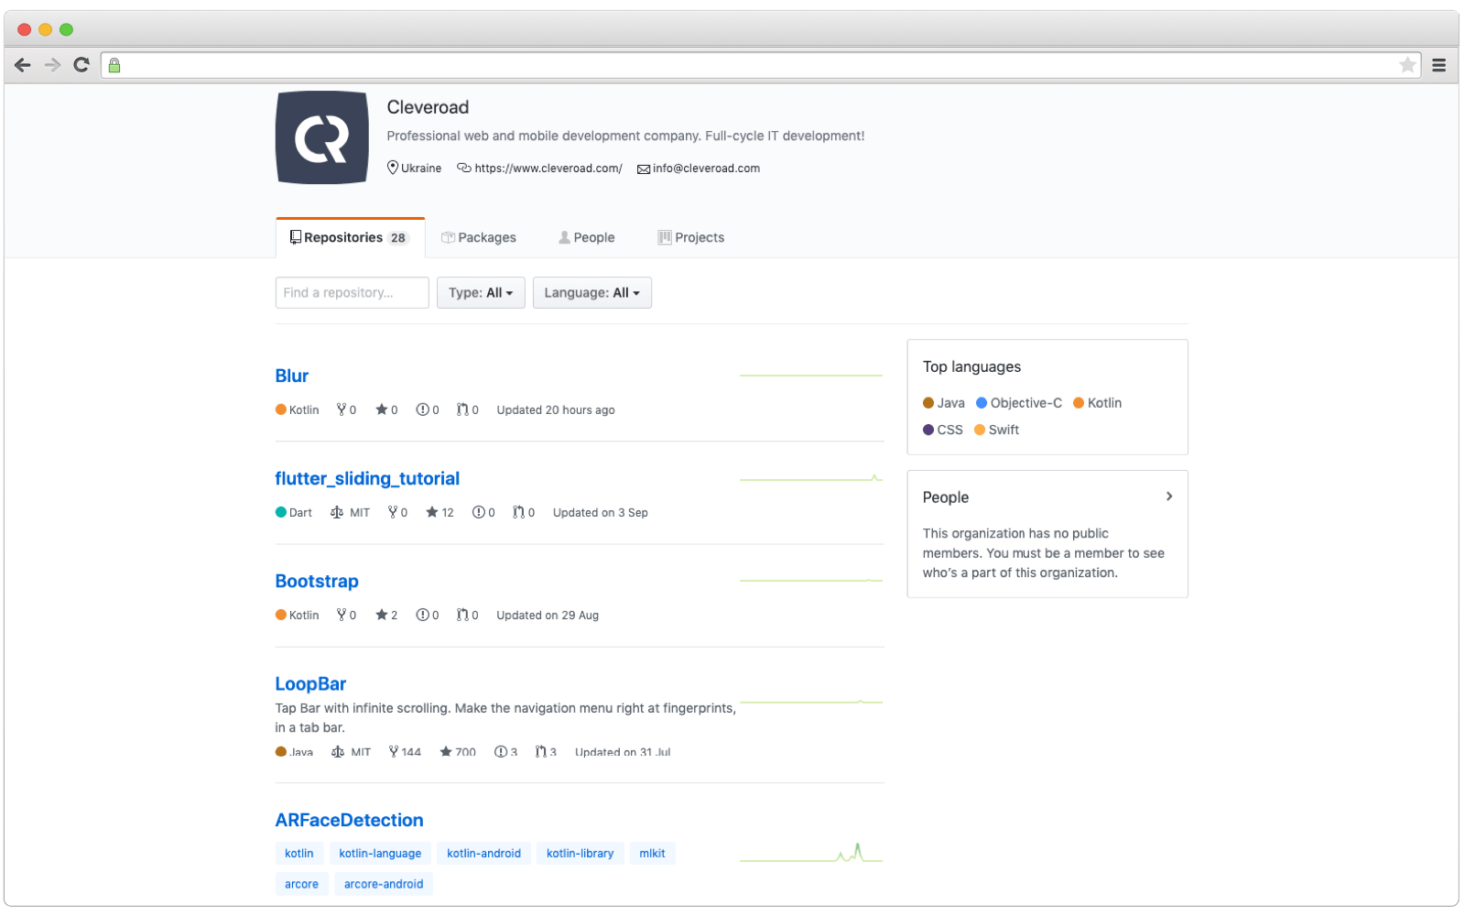1465x916 pixels.
Task: Open issues count for flutter_sliding_tutorial
Action: tap(483, 512)
